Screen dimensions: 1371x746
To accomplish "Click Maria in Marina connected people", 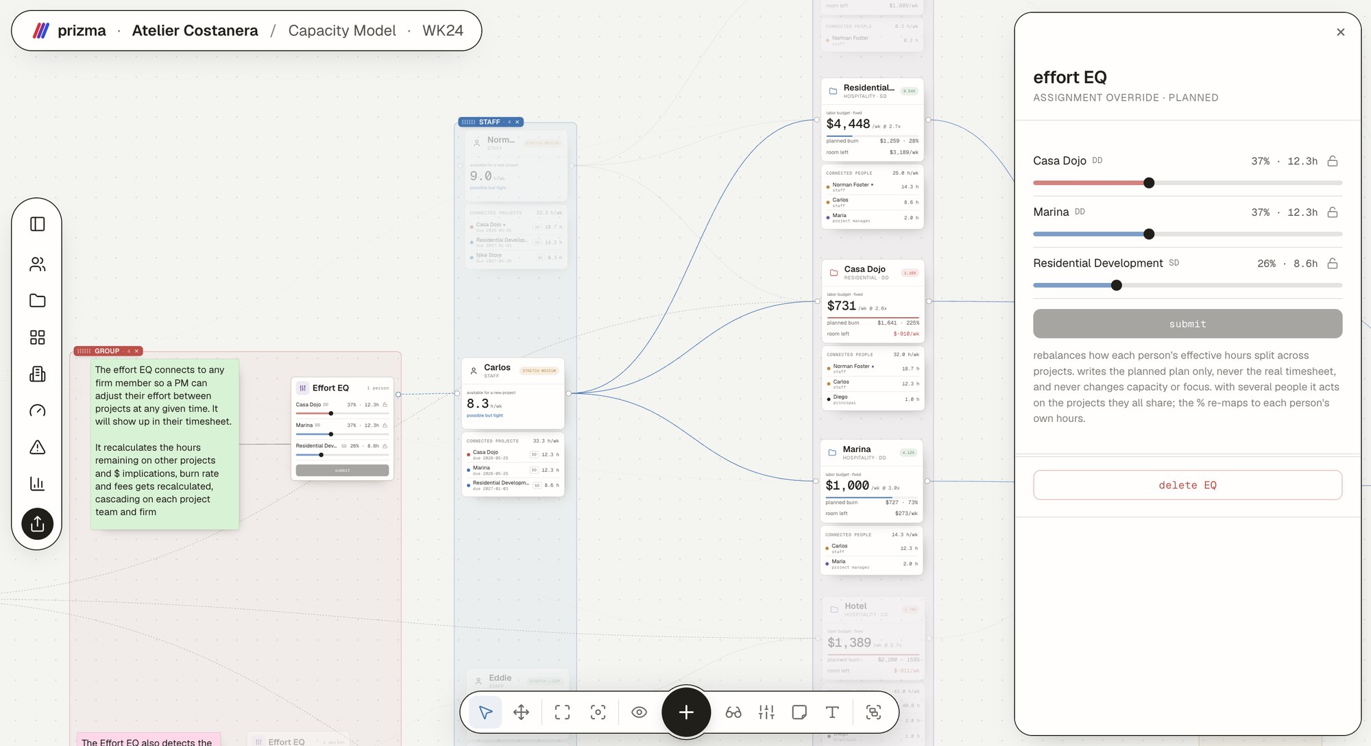I will click(x=872, y=564).
